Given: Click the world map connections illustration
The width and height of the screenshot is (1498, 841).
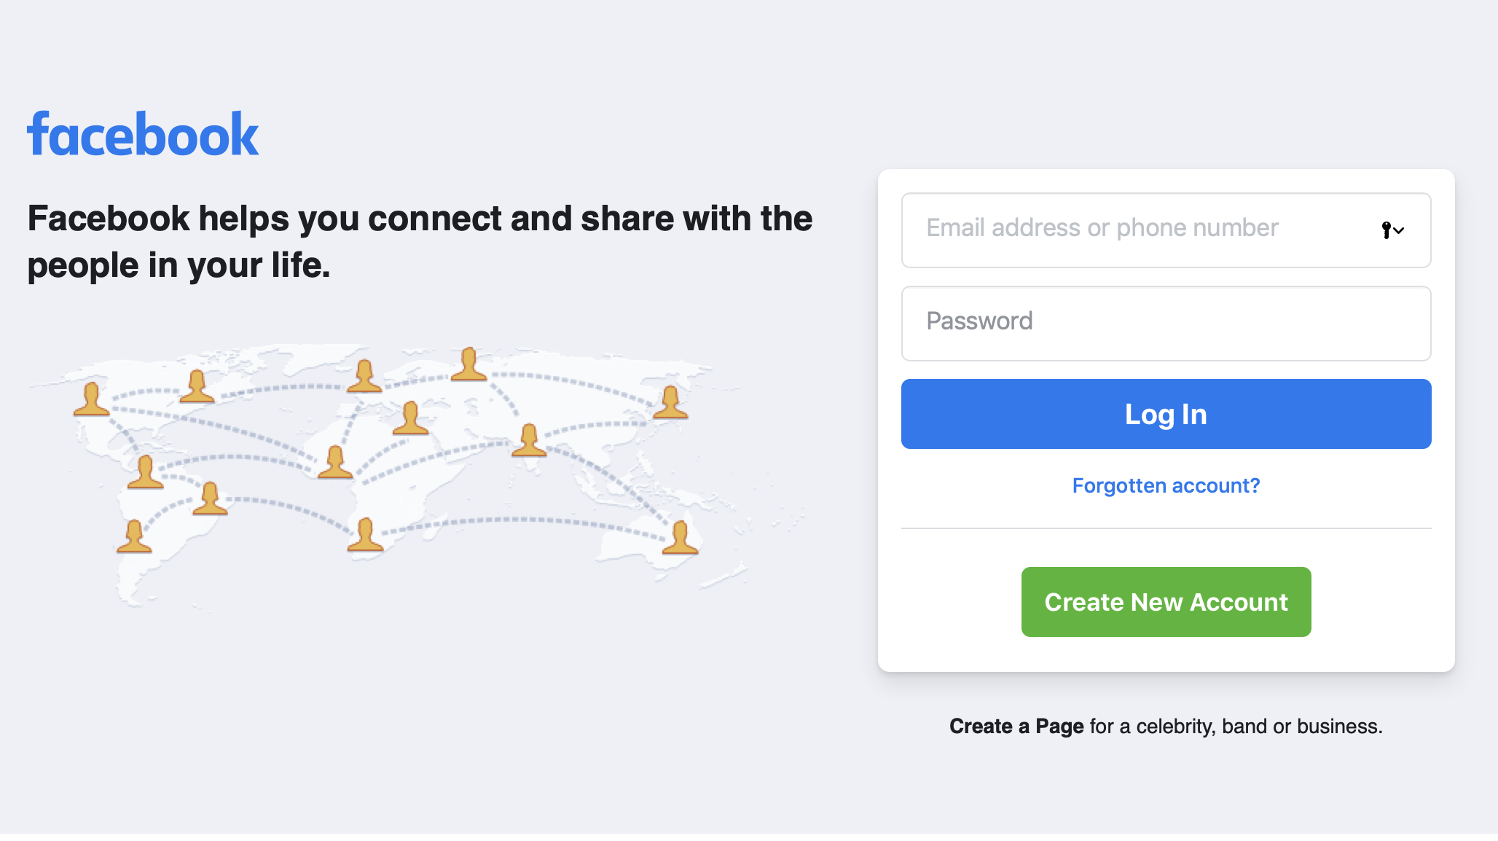Looking at the screenshot, I should [x=415, y=474].
